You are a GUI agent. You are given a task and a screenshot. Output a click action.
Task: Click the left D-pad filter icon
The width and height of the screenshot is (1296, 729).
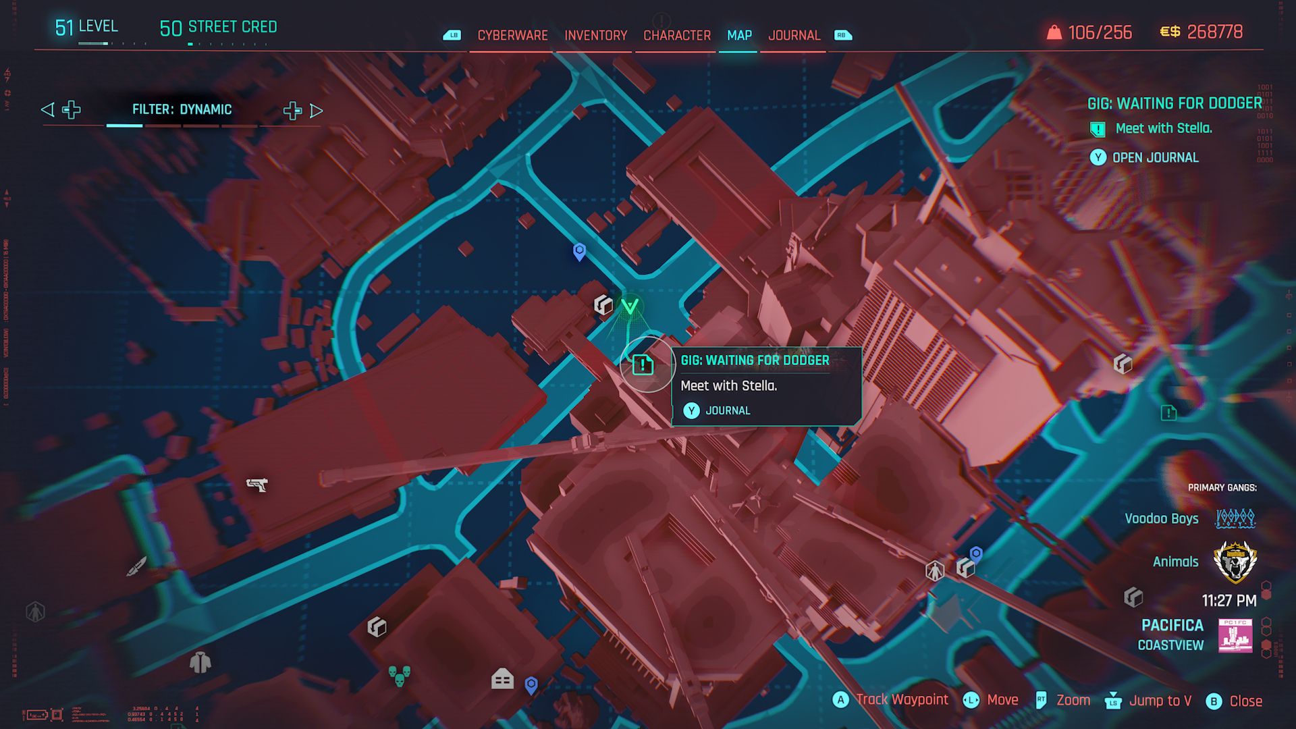[x=72, y=109]
